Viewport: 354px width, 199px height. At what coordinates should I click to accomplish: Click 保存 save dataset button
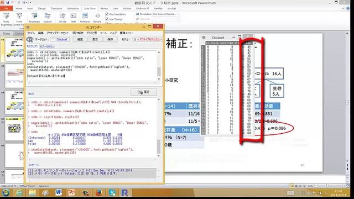(110, 39)
